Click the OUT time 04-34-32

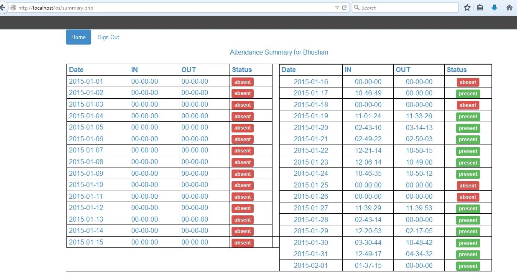[x=419, y=254]
